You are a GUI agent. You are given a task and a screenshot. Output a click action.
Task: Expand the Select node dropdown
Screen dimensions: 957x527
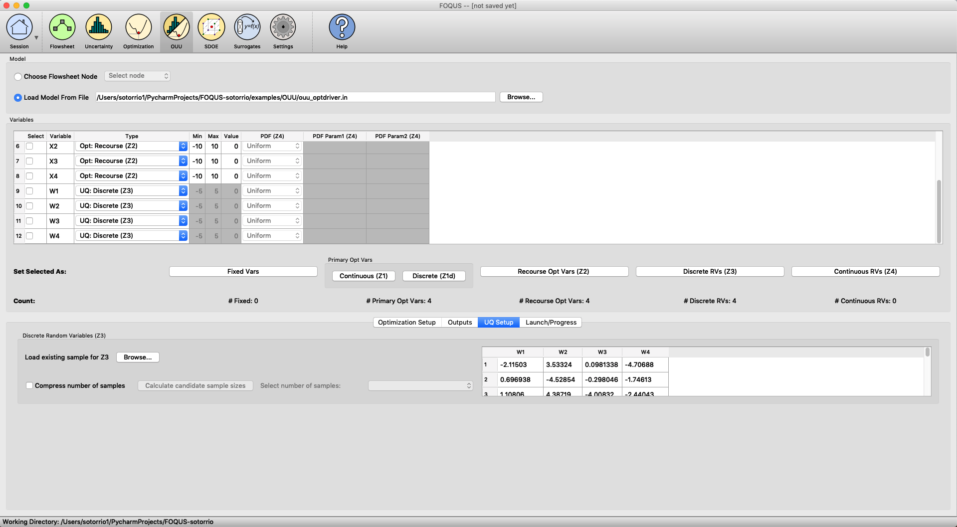[138, 76]
